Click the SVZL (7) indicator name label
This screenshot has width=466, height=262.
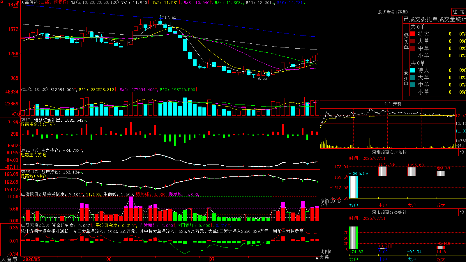30,150
